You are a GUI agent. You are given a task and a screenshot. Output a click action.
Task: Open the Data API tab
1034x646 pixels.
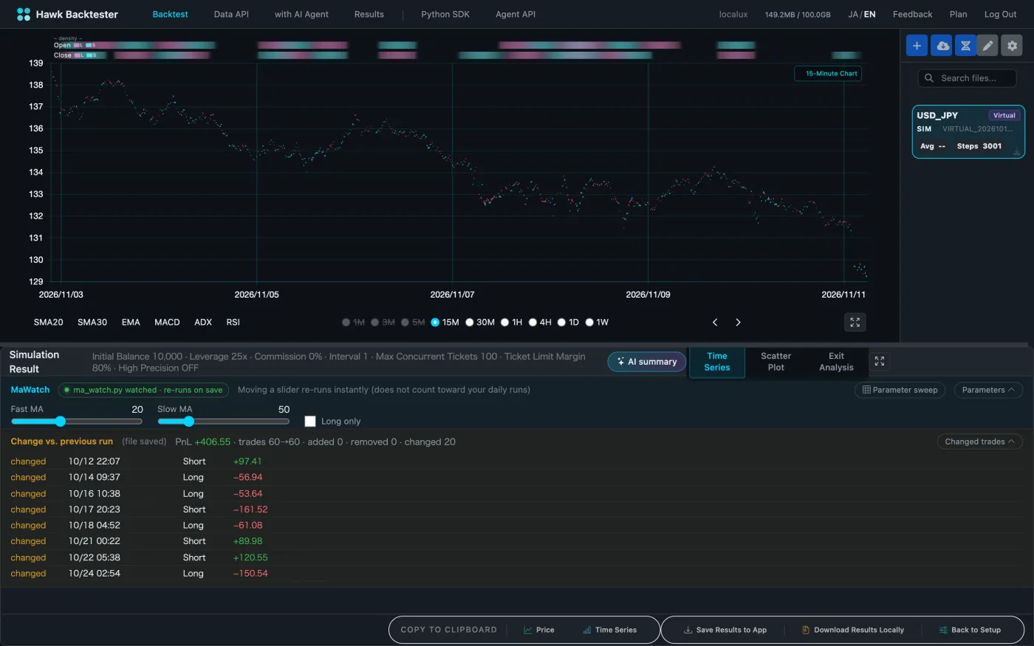pyautogui.click(x=231, y=14)
